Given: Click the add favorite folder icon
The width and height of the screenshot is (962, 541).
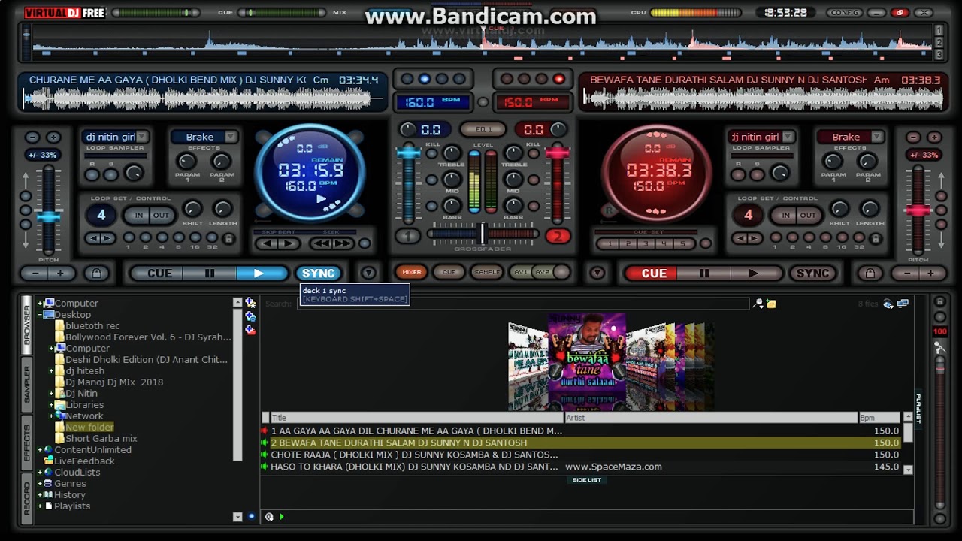Looking at the screenshot, I should click(250, 303).
